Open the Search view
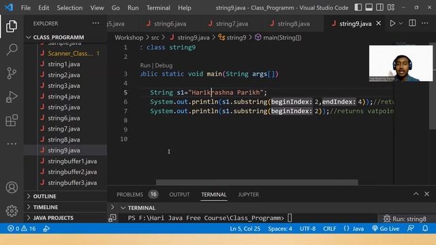This screenshot has width=436, height=245. click(x=12, y=50)
